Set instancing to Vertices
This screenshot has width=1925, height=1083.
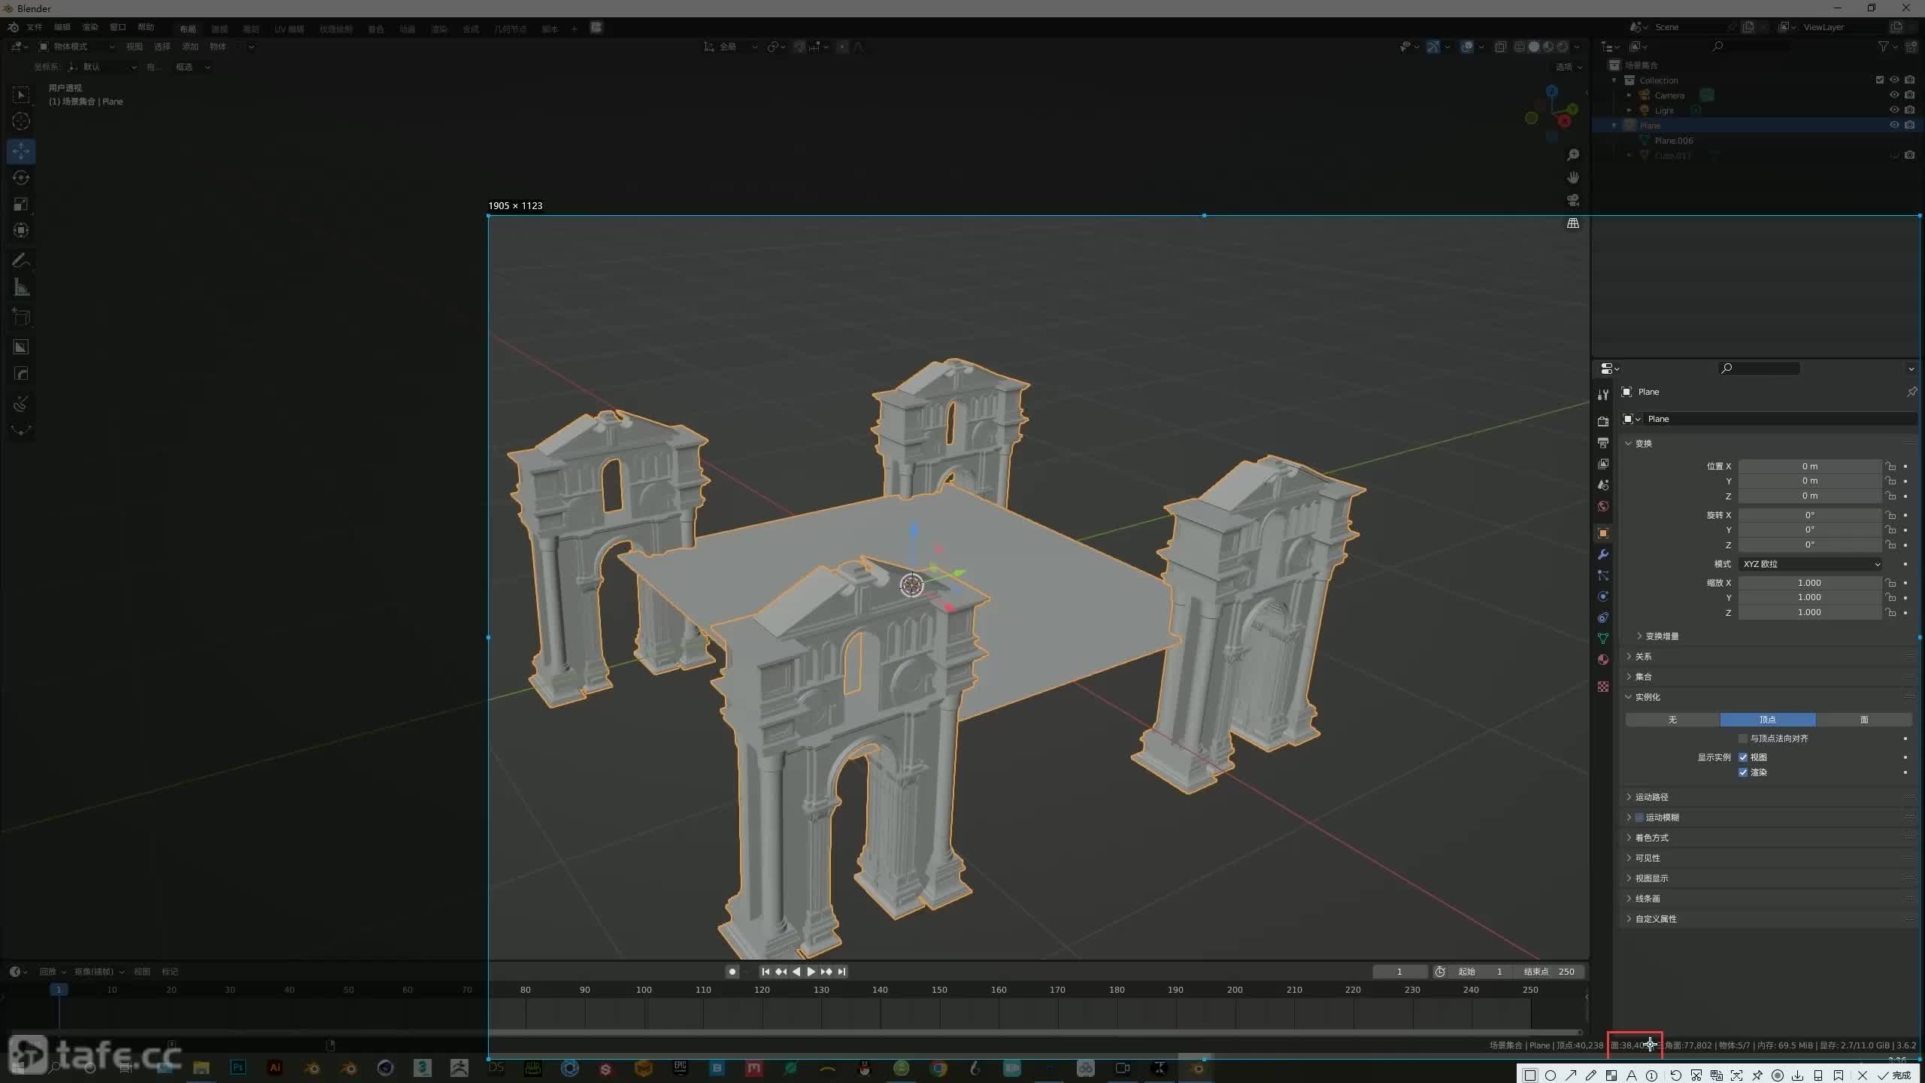(1768, 720)
